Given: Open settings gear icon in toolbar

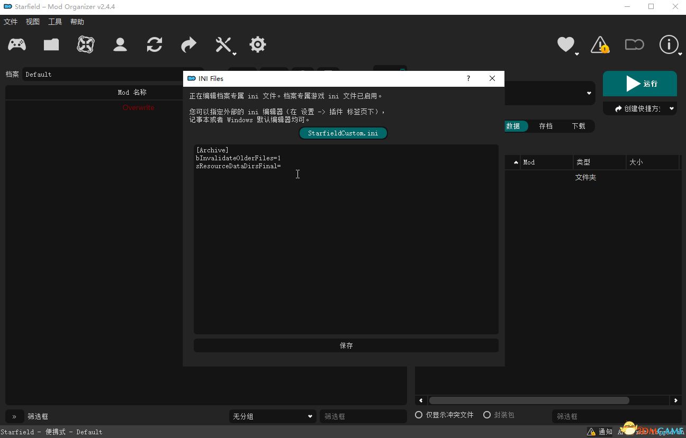Looking at the screenshot, I should 258,44.
